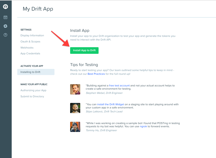The height and width of the screenshot is (158, 216).
Task: Open the Webhooks settings page
Action: 27,47
